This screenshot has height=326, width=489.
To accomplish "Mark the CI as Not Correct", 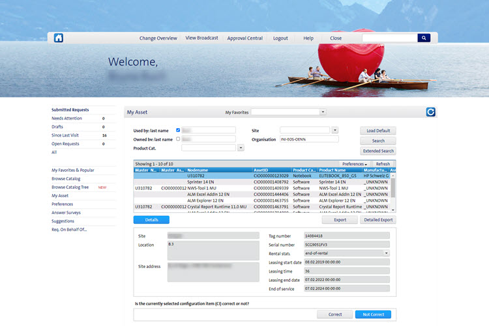I will pyautogui.click(x=374, y=314).
